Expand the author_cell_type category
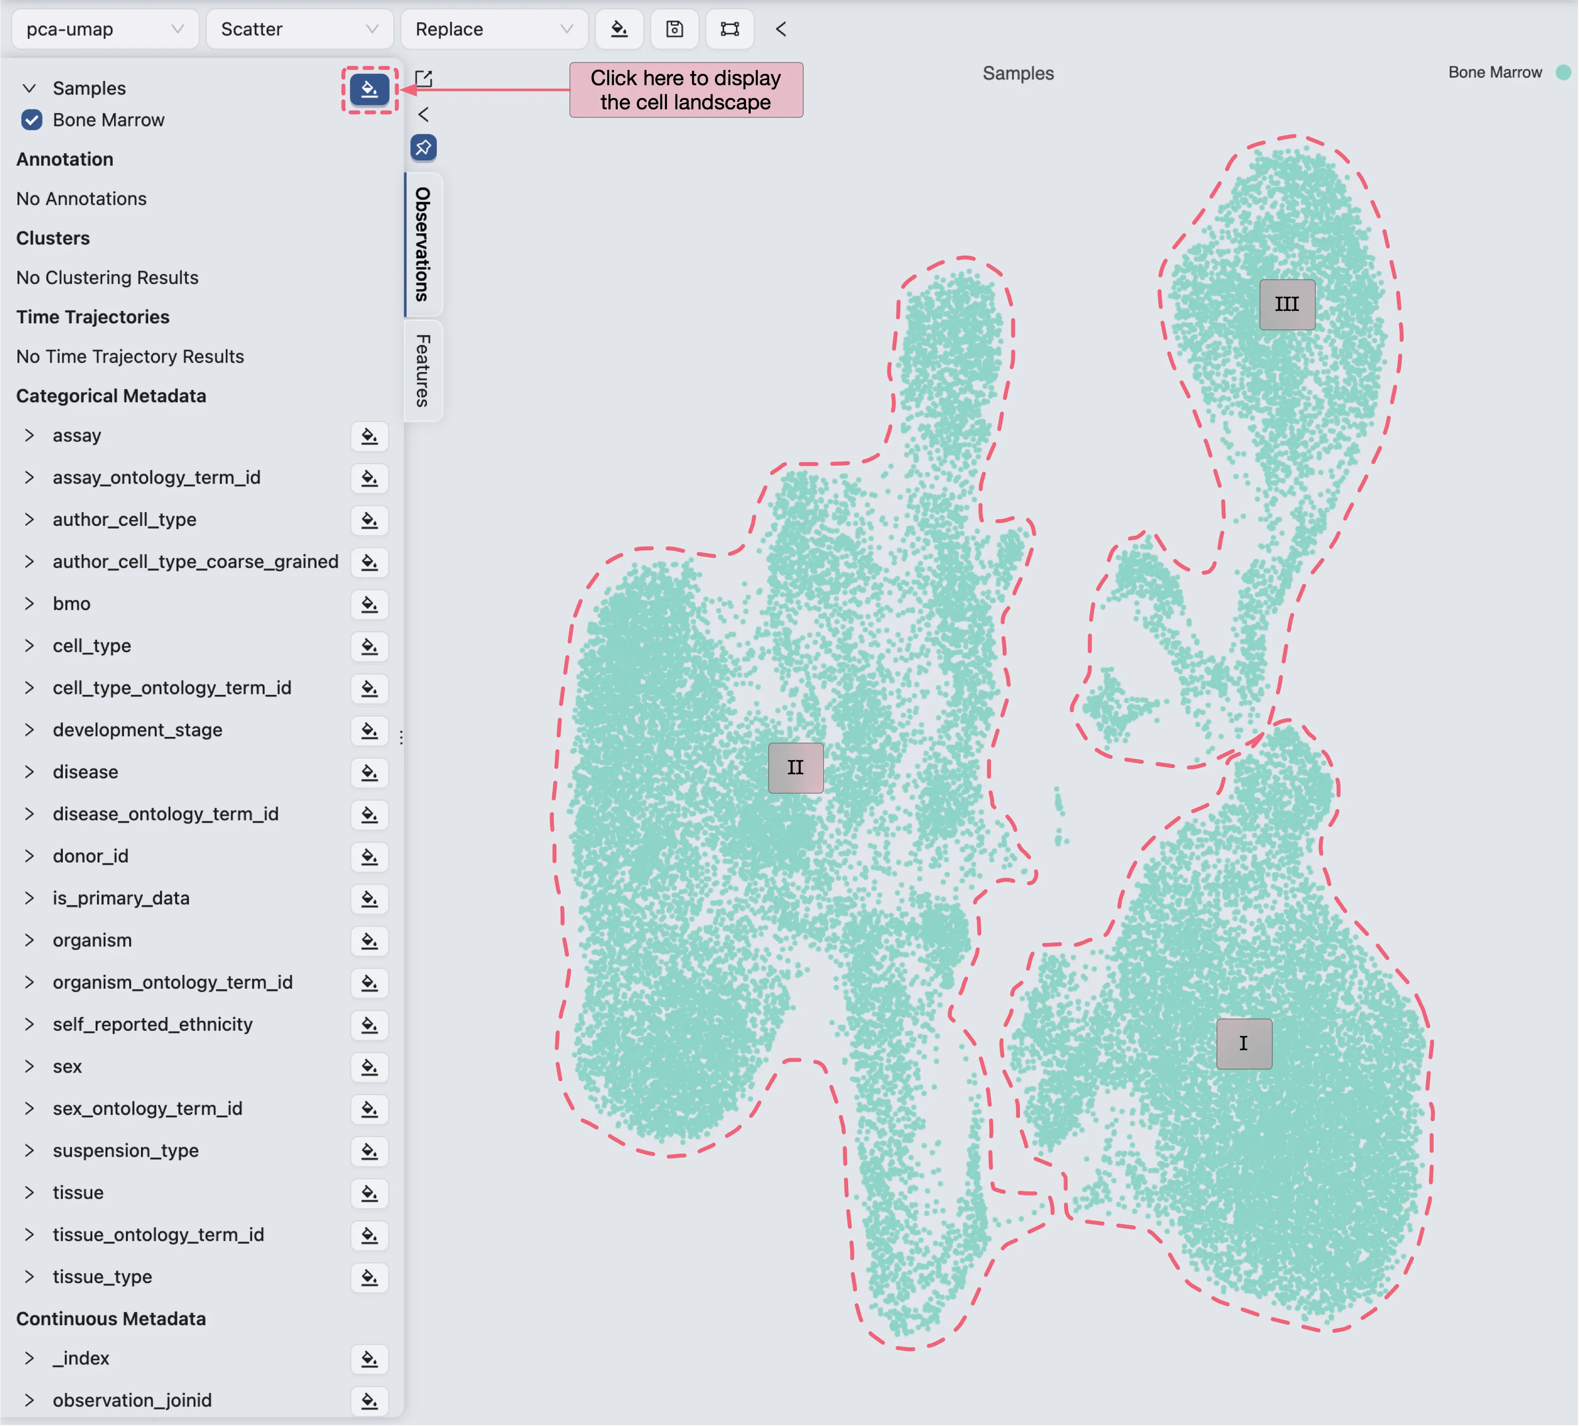Viewport: 1579px width, 1426px height. (29, 519)
